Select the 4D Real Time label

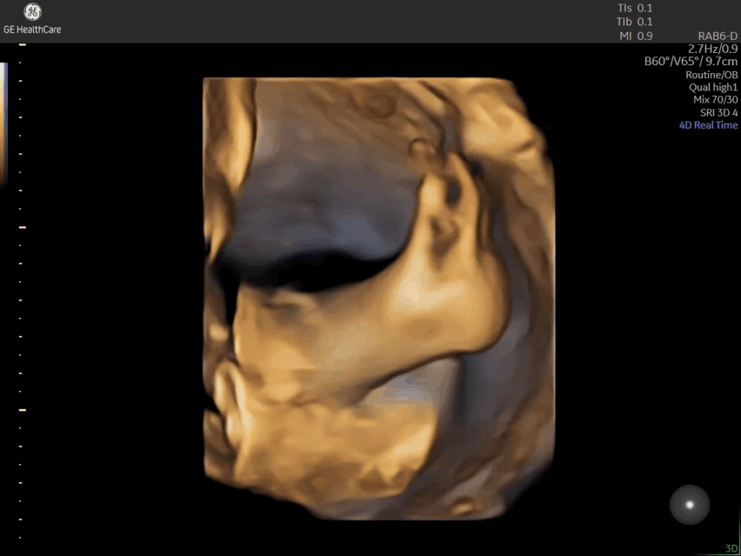click(708, 125)
